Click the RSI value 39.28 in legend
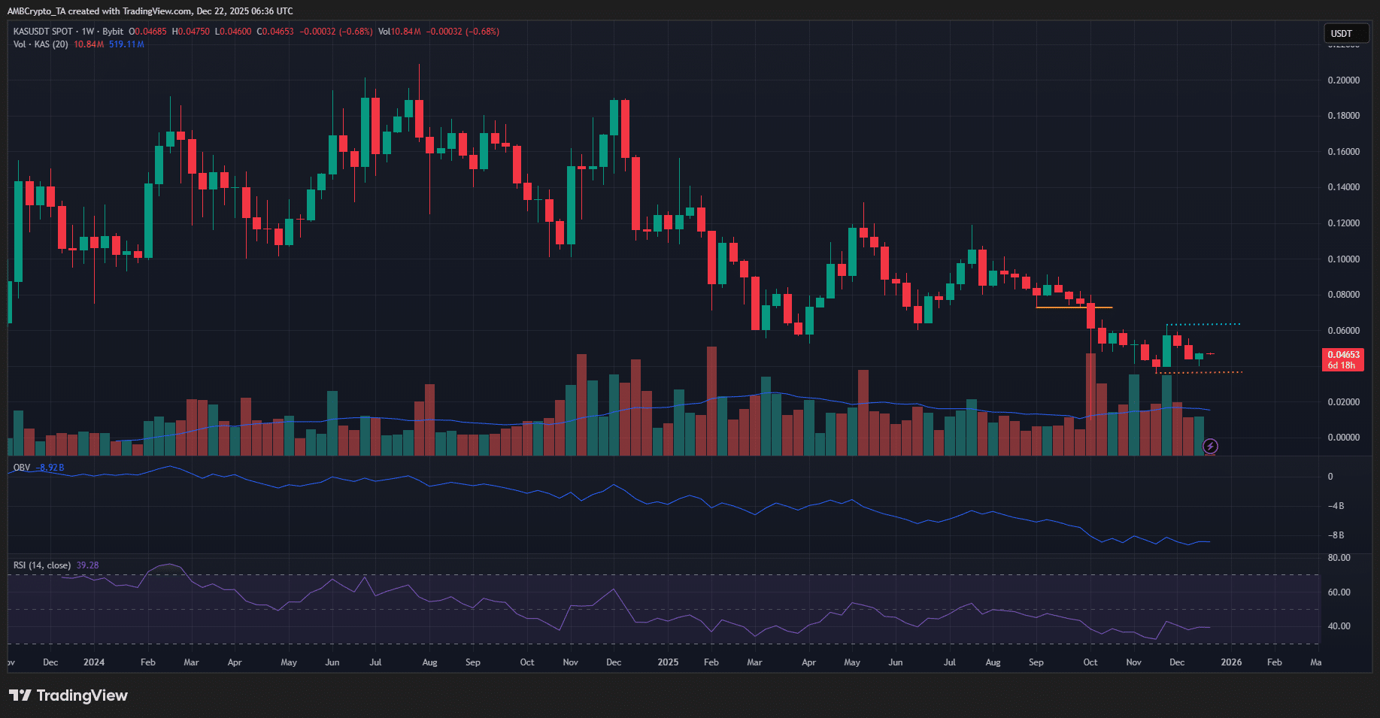Screen dimensions: 1380x718 (87, 565)
